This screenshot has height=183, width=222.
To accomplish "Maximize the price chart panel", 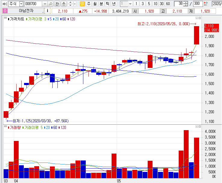I will point(197,18).
